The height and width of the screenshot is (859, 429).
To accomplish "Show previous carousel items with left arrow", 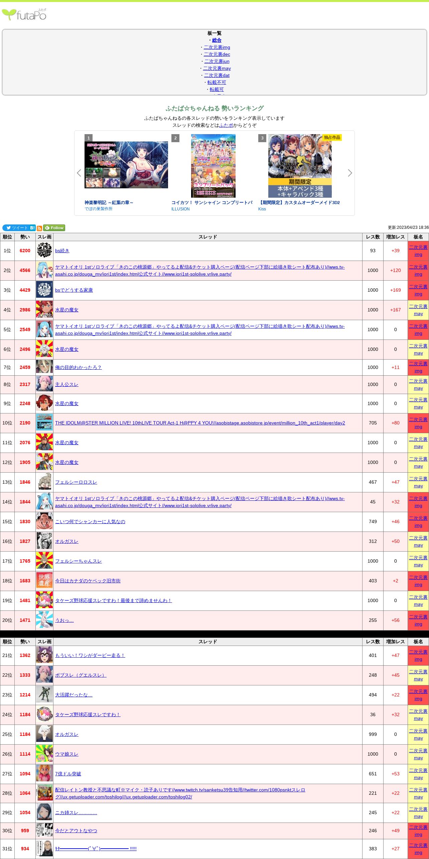I will 79,173.
